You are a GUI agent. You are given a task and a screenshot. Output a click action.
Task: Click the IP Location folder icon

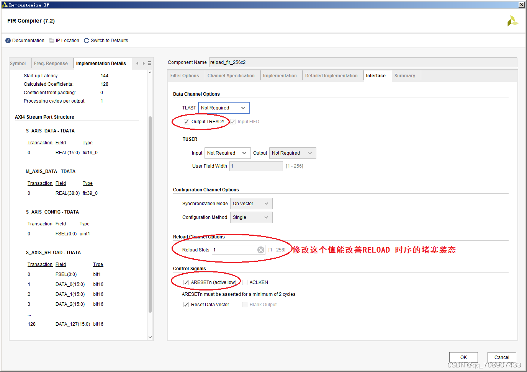point(52,41)
